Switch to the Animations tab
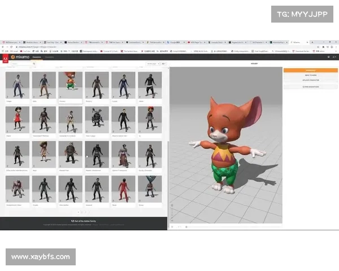 tap(50, 57)
